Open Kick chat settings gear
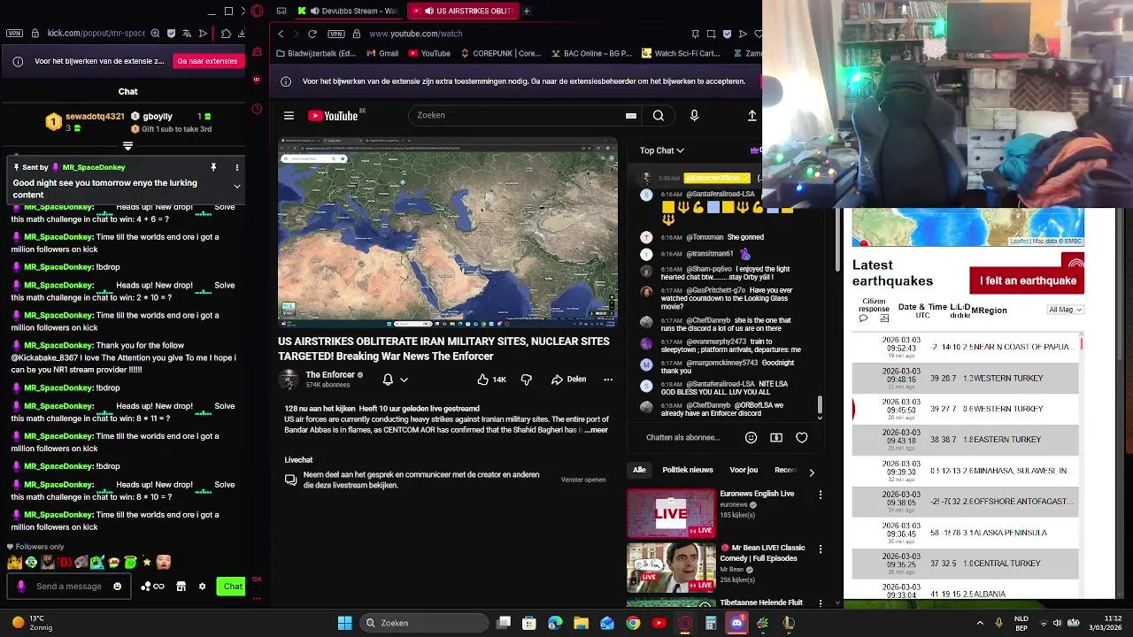The image size is (1133, 637). coord(202,587)
